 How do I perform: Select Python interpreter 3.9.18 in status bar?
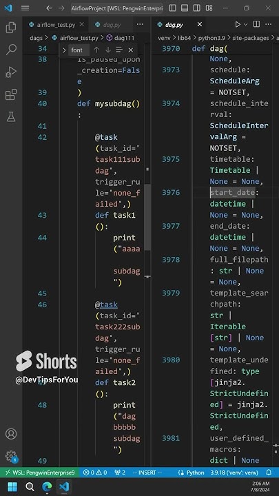(234, 473)
